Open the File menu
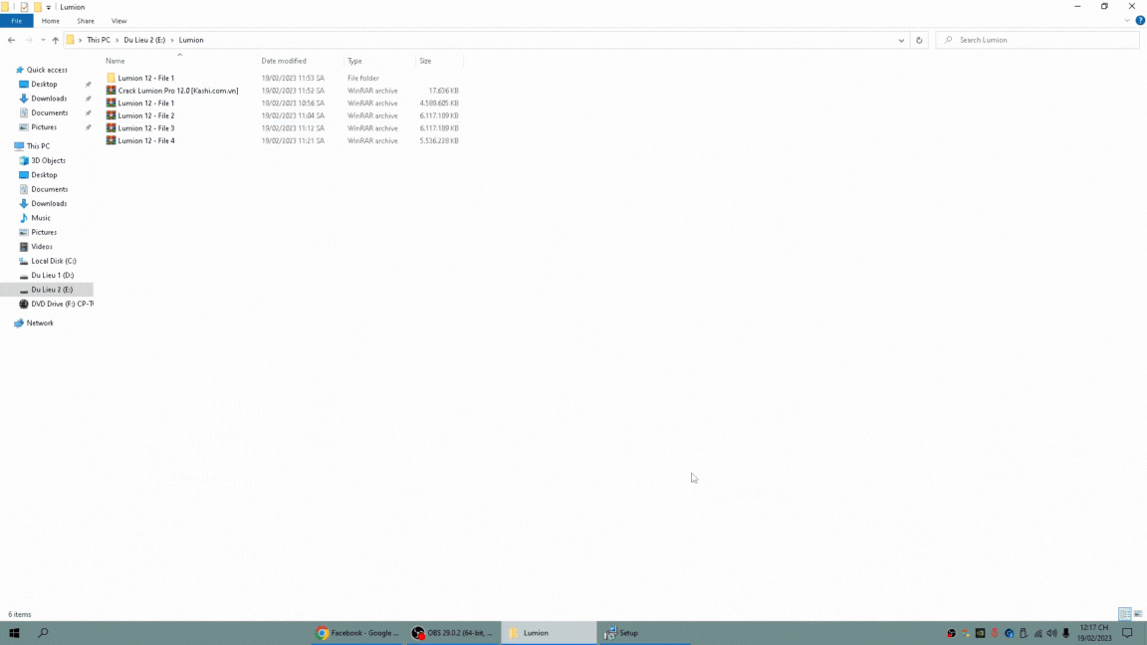 click(16, 21)
